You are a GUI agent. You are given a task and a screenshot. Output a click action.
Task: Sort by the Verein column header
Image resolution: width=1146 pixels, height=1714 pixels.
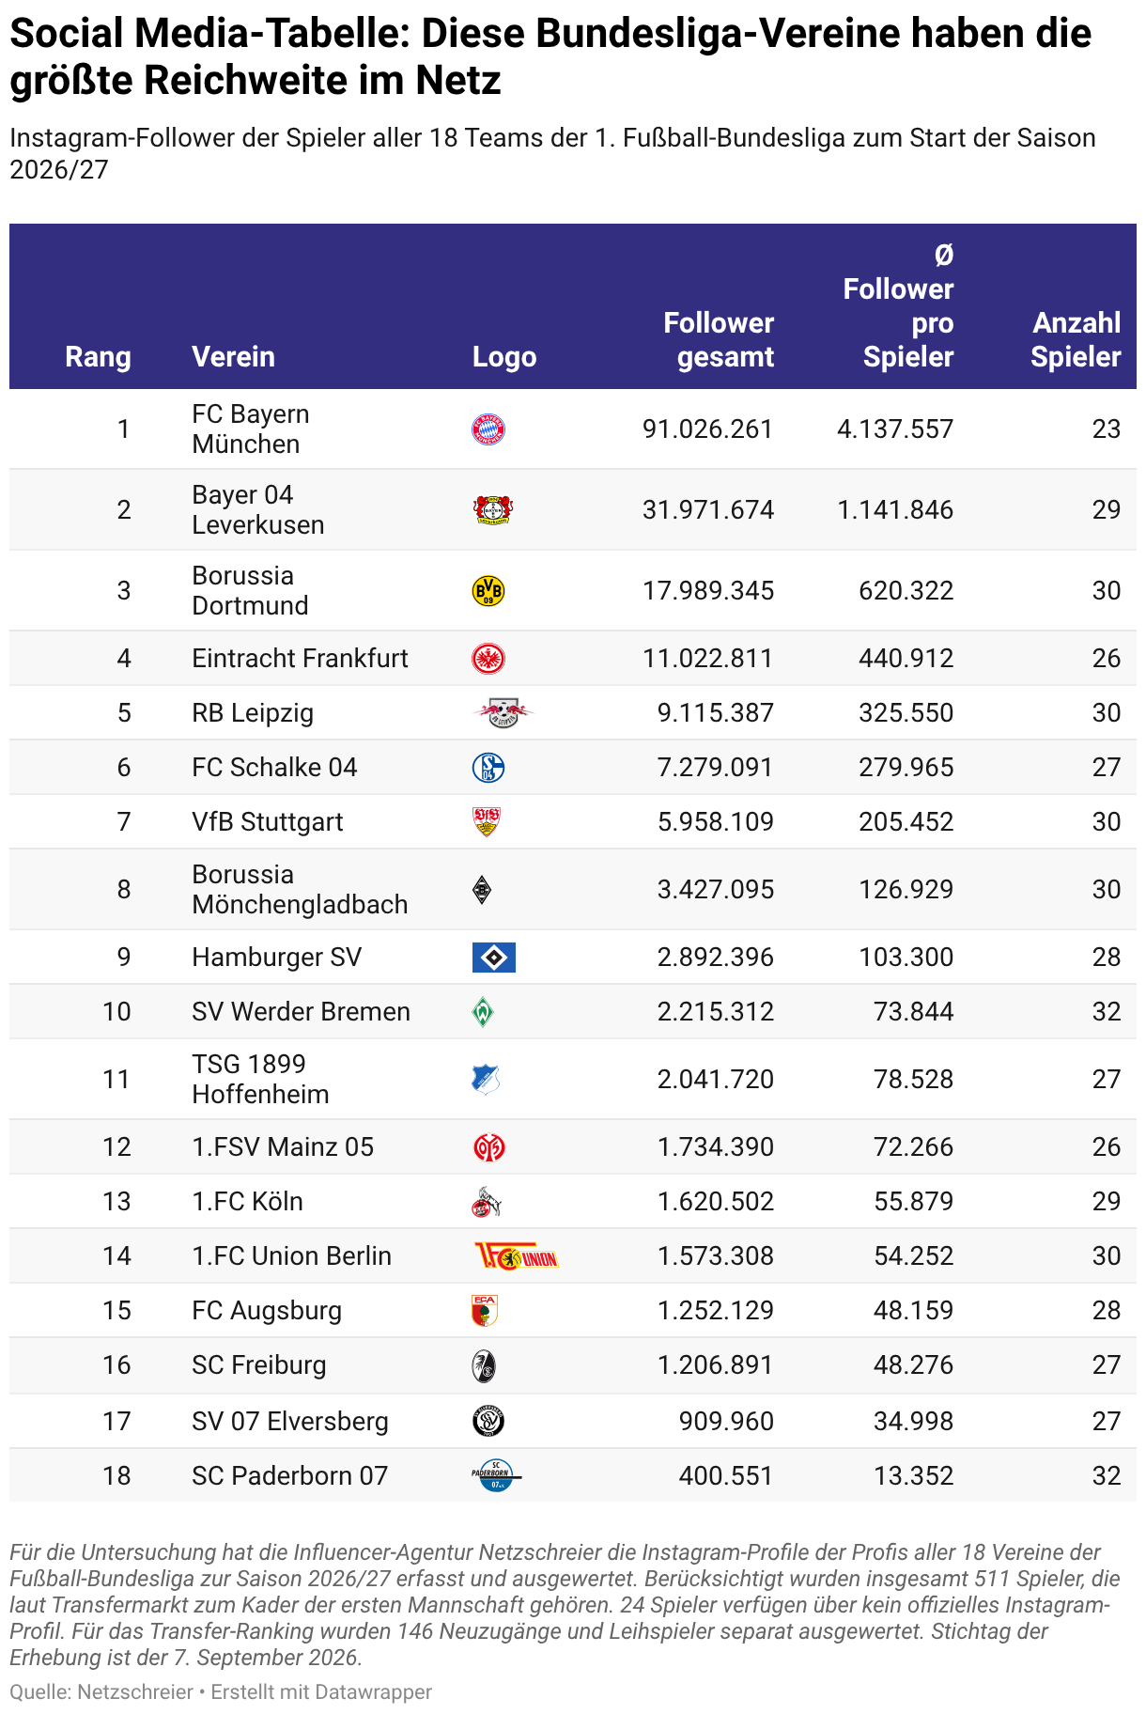tap(233, 357)
